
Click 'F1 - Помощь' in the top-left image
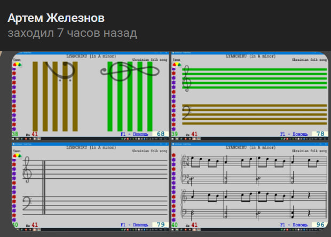pyautogui.click(x=135, y=134)
